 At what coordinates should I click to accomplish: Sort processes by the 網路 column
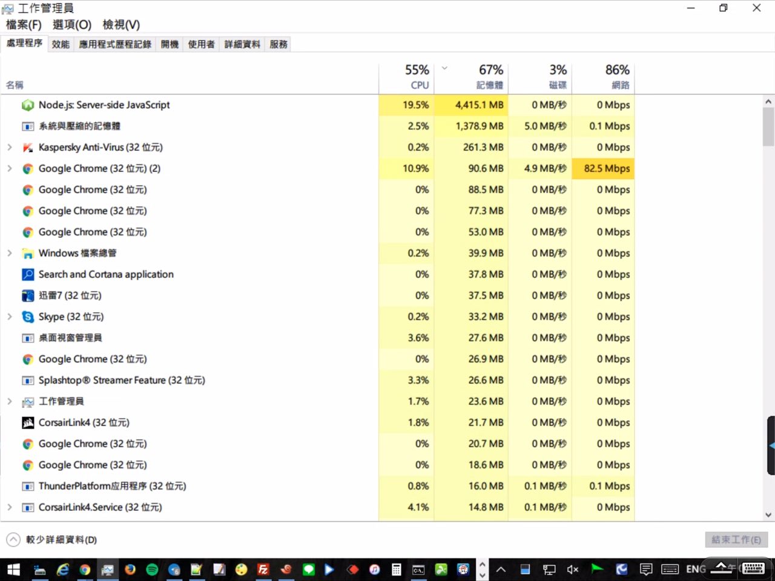pyautogui.click(x=603, y=78)
